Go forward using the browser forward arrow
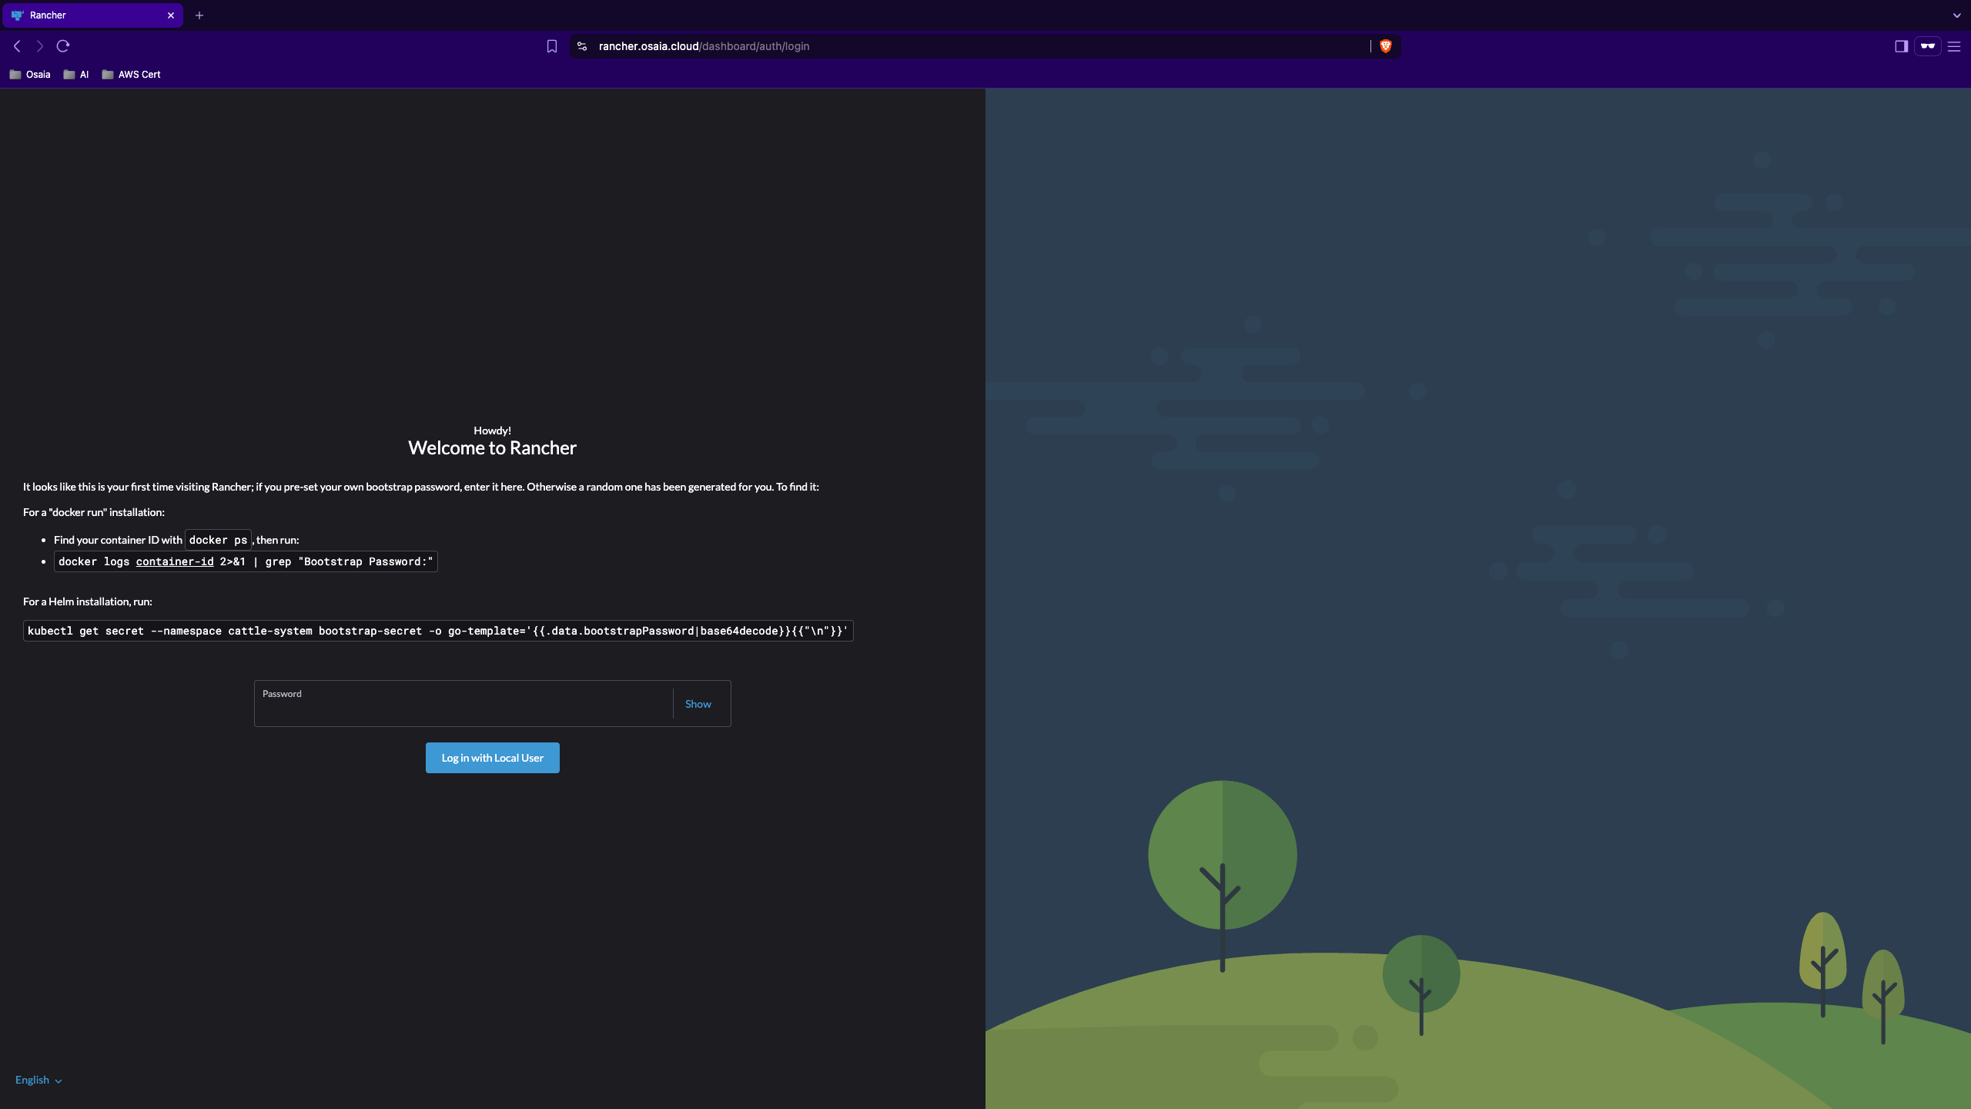1971x1109 pixels. pos(40,46)
